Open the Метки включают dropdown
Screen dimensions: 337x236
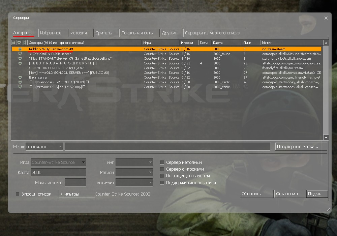[44, 147]
